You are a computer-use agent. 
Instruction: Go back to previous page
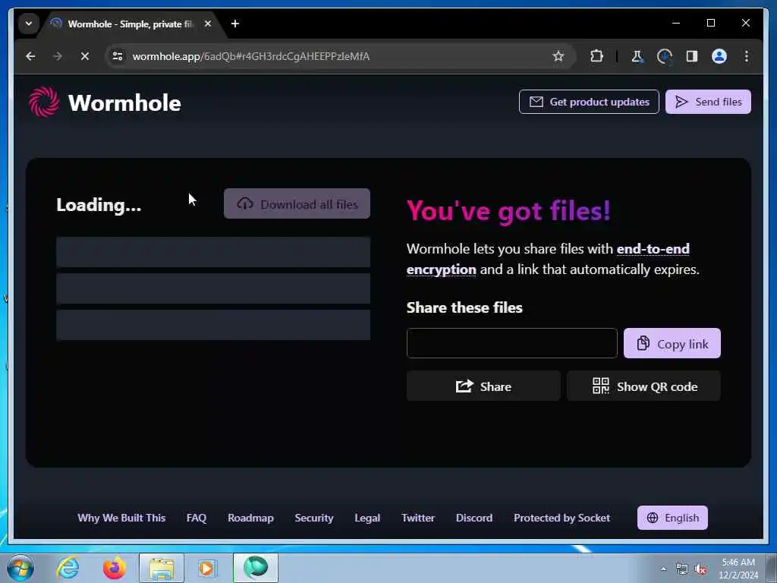coord(30,56)
